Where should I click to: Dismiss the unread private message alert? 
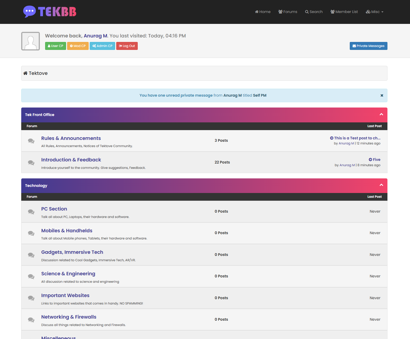pyautogui.click(x=382, y=96)
